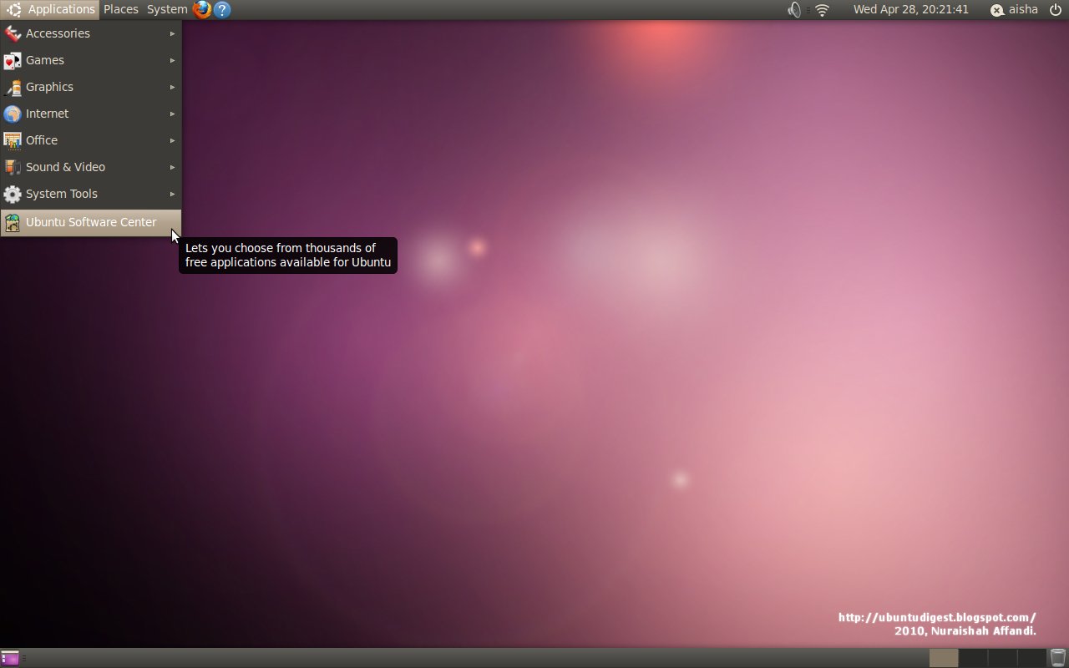Image resolution: width=1069 pixels, height=668 pixels.
Task: Click the power icon in the panel corner
Action: [x=1056, y=9]
